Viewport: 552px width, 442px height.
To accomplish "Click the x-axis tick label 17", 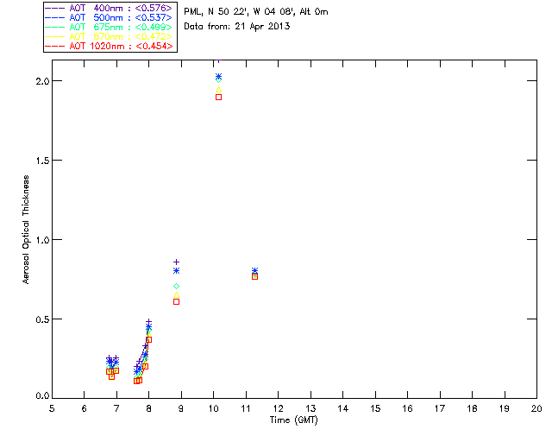I will [x=440, y=408].
